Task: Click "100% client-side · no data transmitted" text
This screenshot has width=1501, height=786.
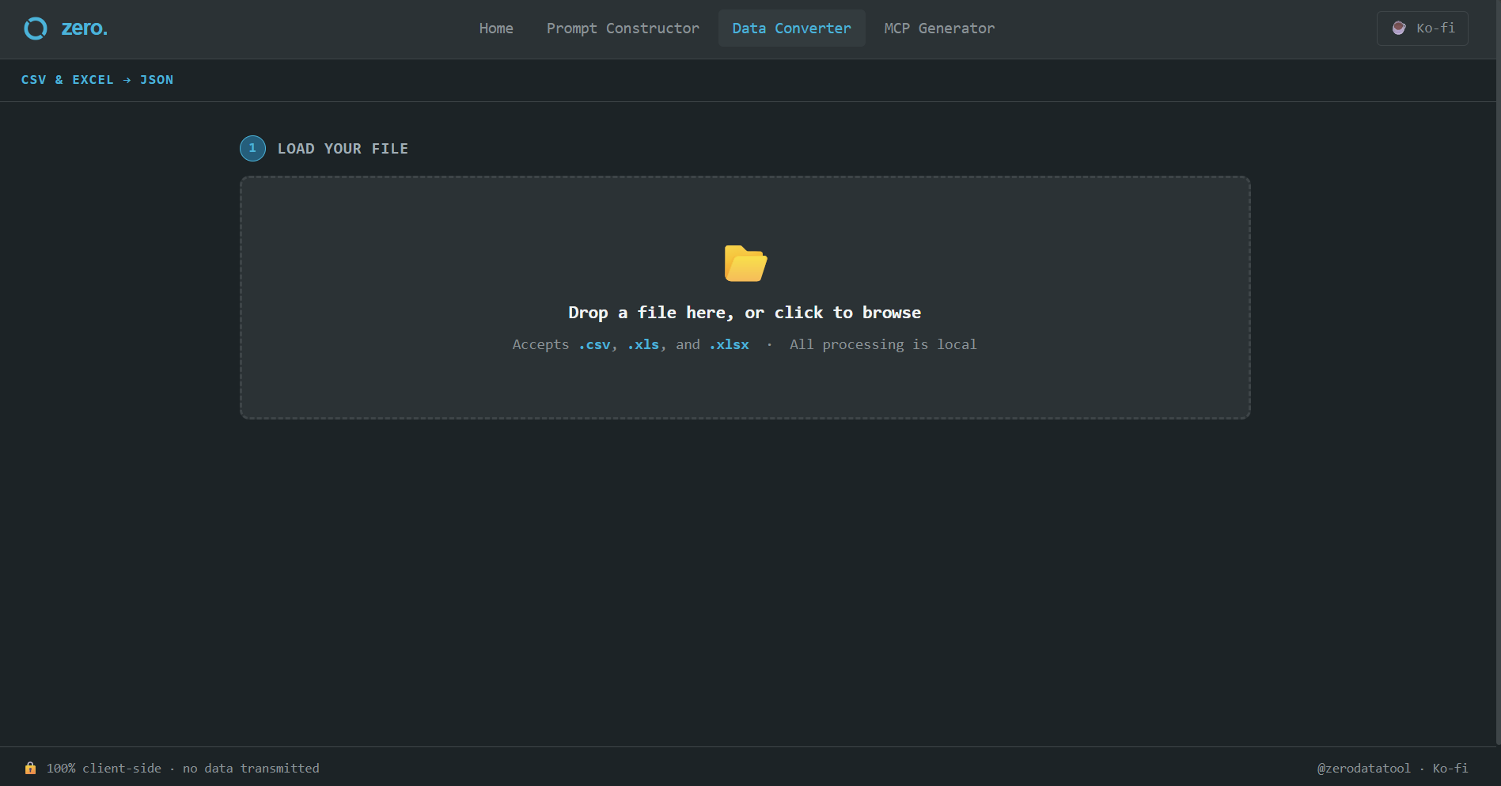Action: click(x=183, y=769)
